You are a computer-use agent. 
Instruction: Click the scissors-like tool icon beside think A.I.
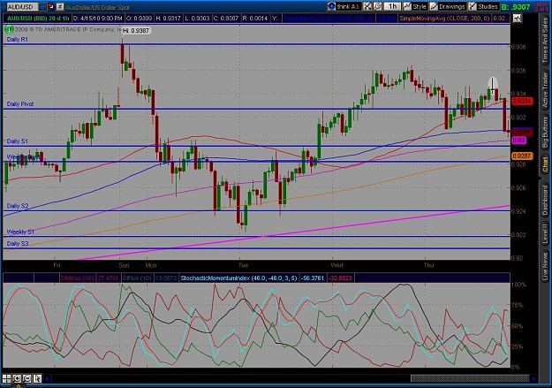pos(367,6)
